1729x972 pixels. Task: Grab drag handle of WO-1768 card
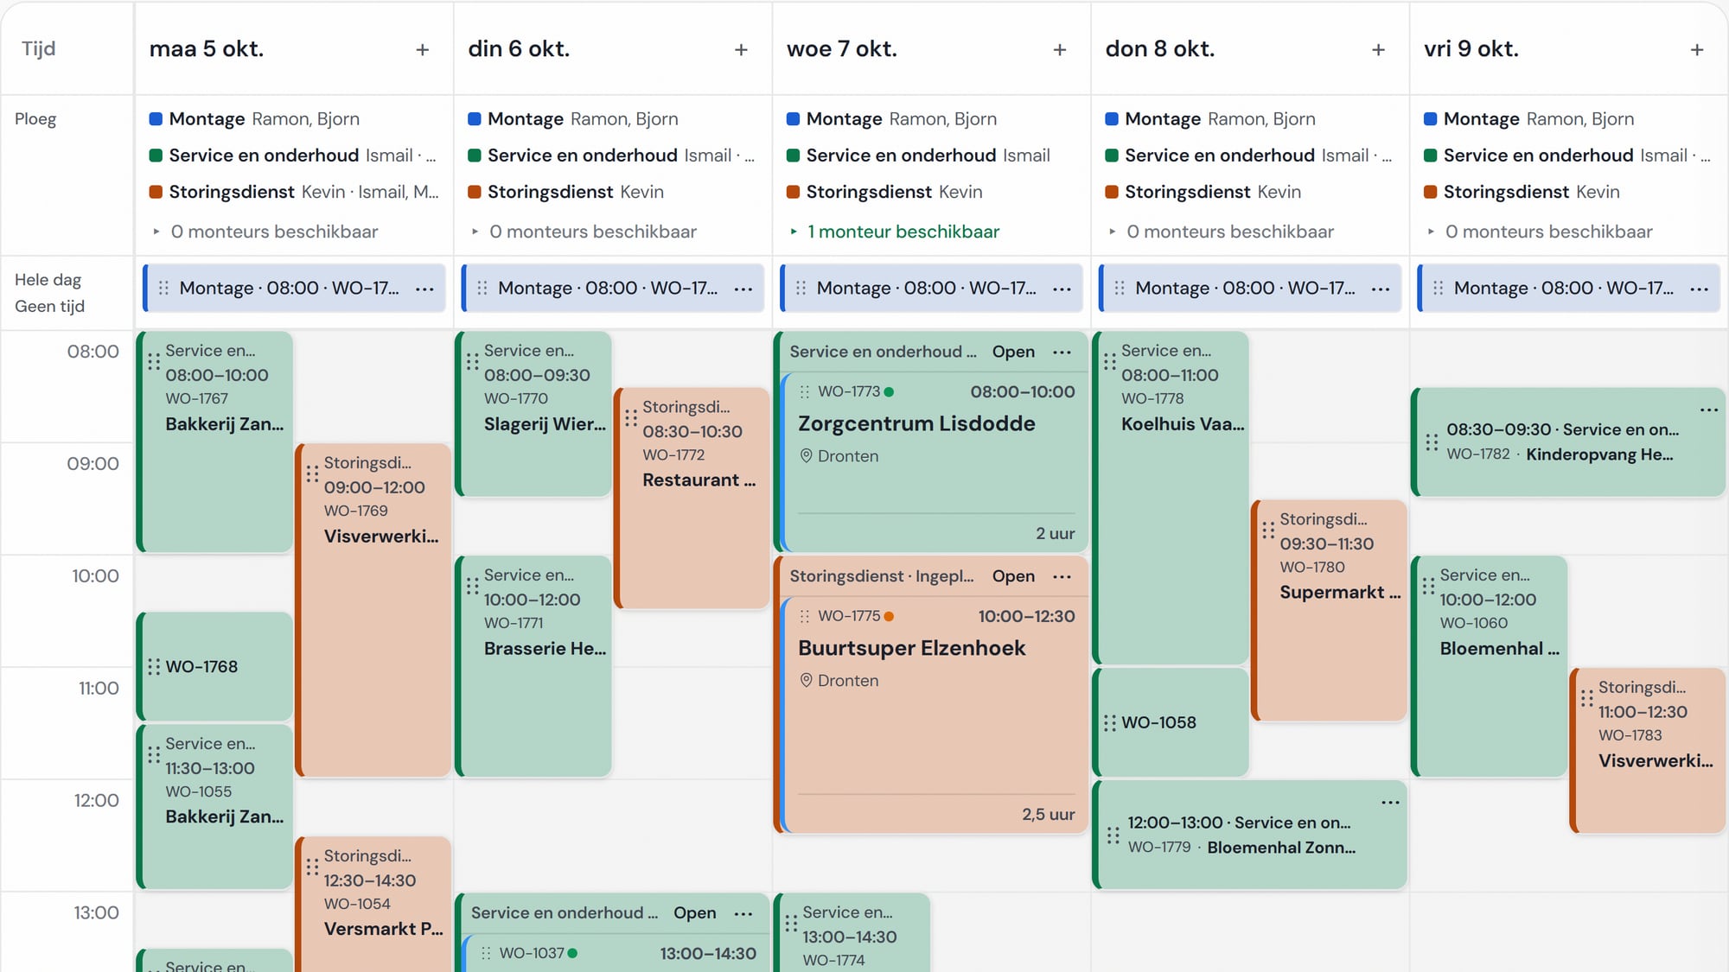tap(154, 667)
